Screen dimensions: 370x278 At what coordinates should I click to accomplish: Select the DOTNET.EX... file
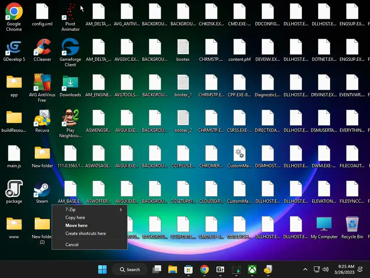(324, 51)
